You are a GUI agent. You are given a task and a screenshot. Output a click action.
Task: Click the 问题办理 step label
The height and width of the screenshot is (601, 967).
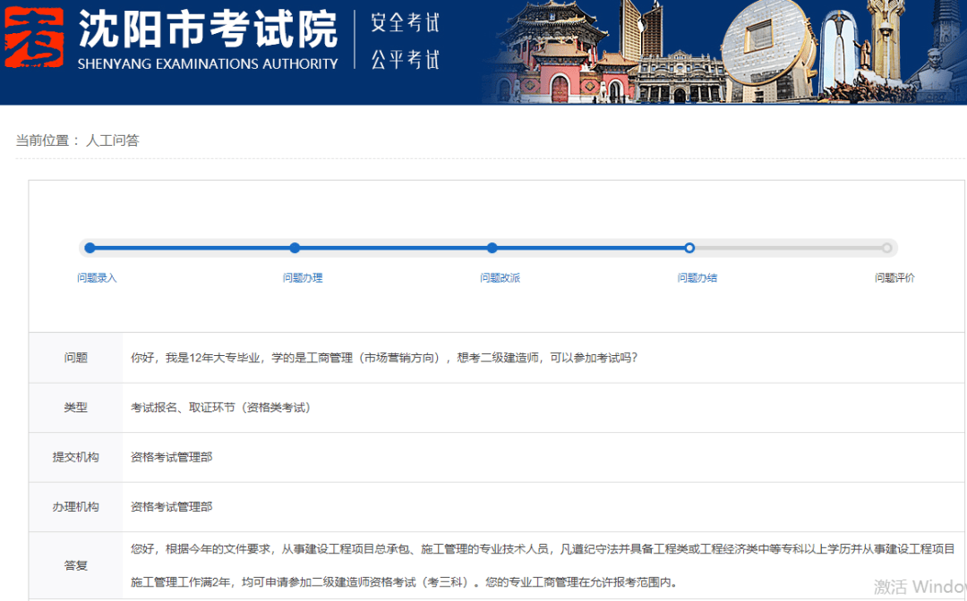(x=303, y=278)
